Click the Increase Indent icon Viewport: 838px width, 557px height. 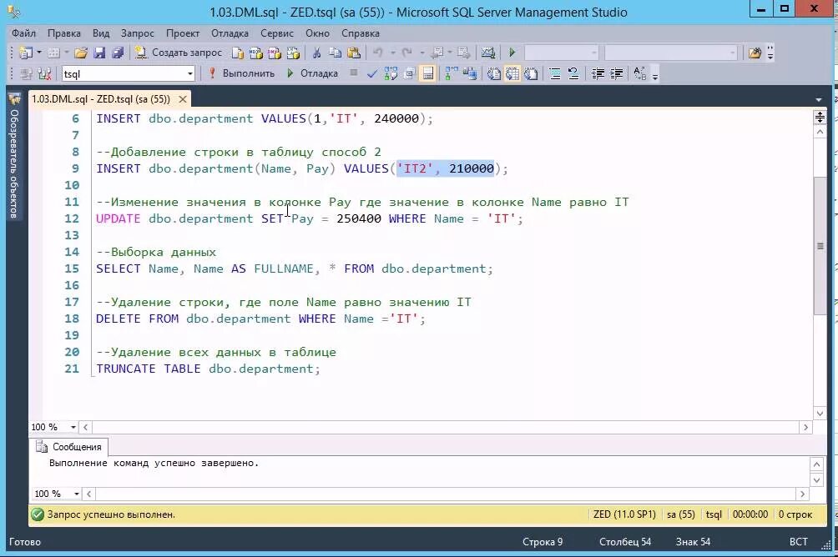pyautogui.click(x=616, y=73)
